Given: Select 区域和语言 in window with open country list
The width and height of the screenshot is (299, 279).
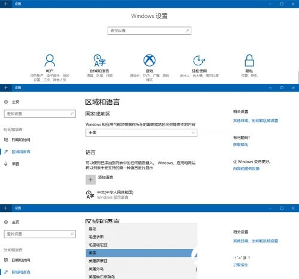Looking at the screenshot, I should (x=17, y=272).
